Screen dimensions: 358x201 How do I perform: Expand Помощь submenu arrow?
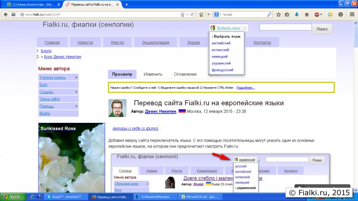point(77,106)
